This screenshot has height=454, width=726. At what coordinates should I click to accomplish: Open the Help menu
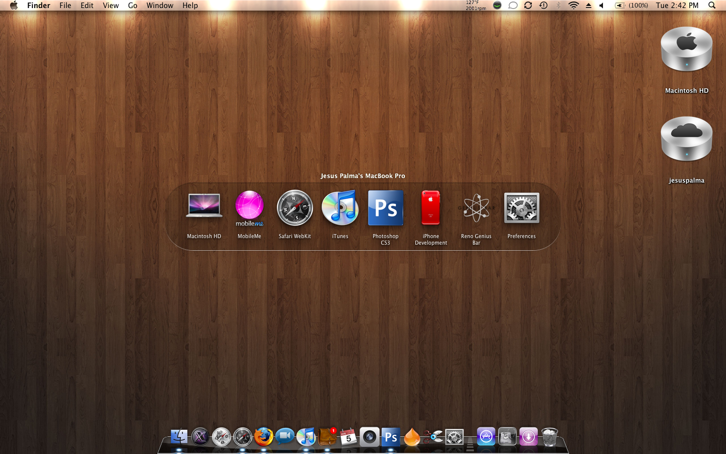click(x=190, y=6)
